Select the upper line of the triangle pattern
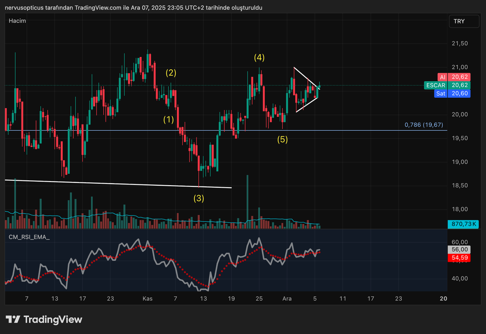The width and height of the screenshot is (486, 334). click(307, 78)
